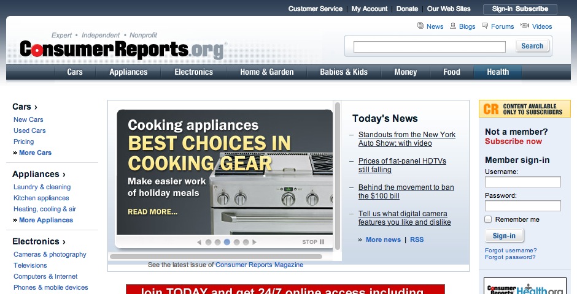Click the Videos camera icon
Viewport: 577px width, 294px height.
coord(525,26)
